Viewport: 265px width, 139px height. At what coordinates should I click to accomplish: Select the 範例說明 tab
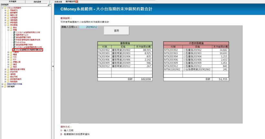pyautogui.click(x=70, y=2)
